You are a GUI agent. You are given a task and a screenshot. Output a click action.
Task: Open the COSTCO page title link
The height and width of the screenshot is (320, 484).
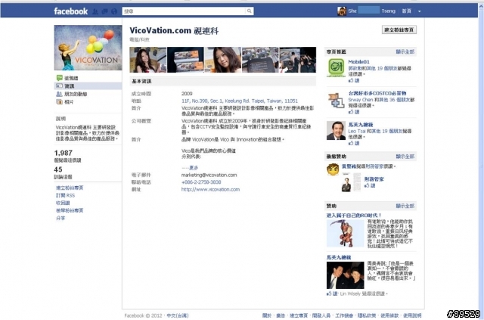pos(377,93)
